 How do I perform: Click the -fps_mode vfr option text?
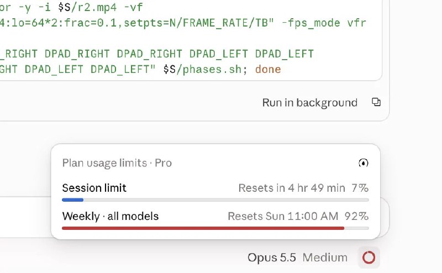tap(324, 23)
